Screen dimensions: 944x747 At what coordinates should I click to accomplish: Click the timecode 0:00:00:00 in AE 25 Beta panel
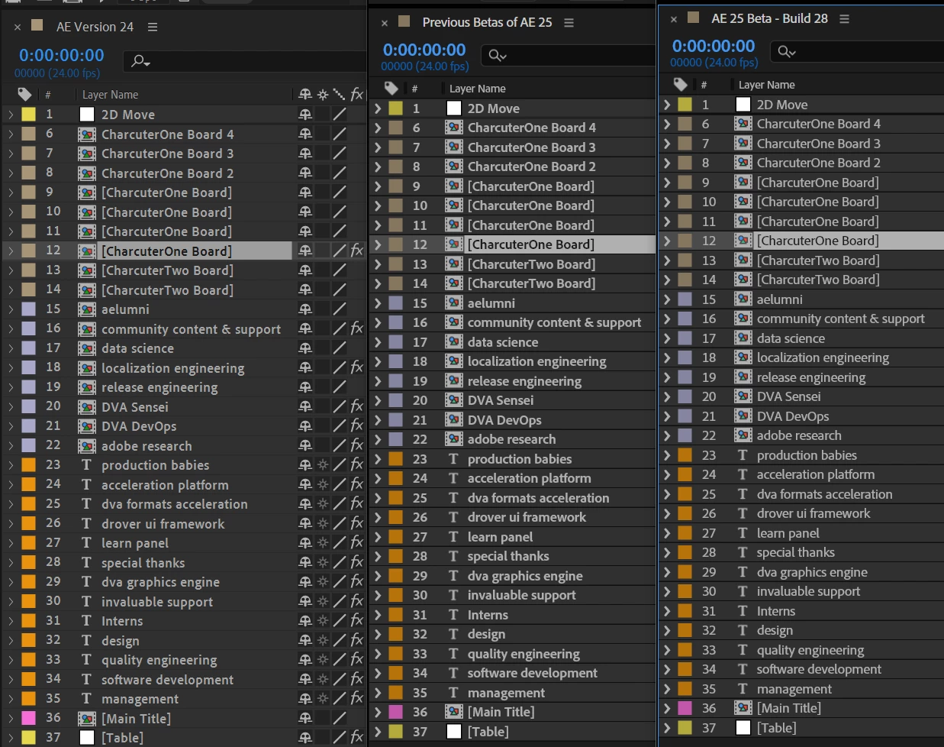click(x=713, y=46)
